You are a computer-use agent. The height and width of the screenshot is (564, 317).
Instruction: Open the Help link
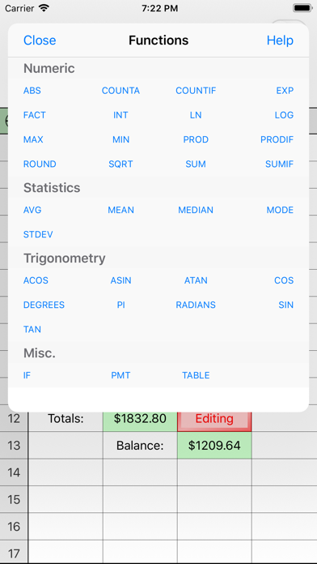(x=280, y=41)
